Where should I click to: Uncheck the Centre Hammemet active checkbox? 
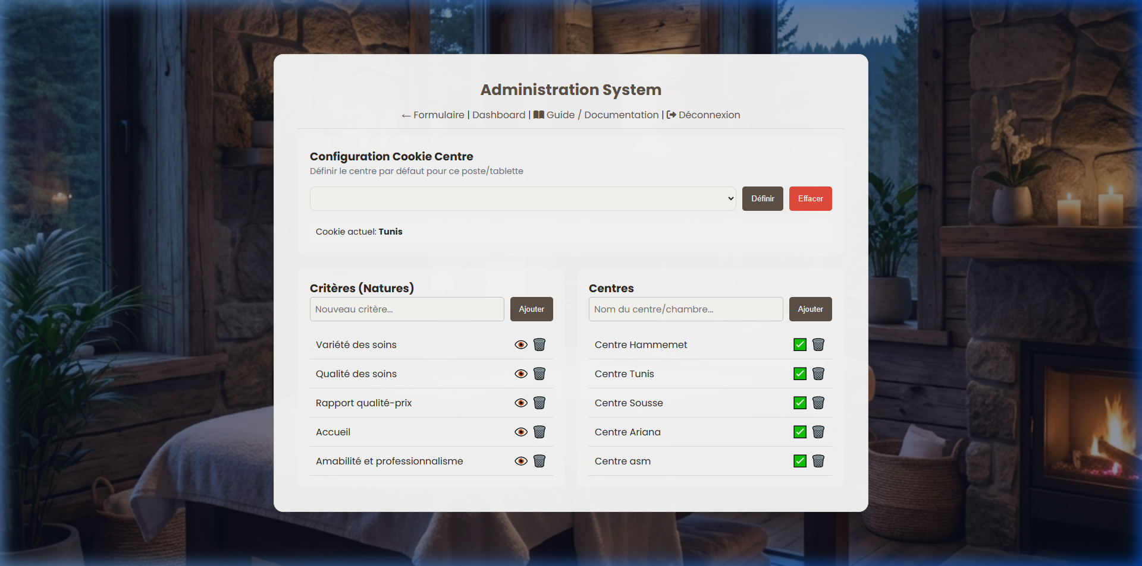tap(800, 344)
